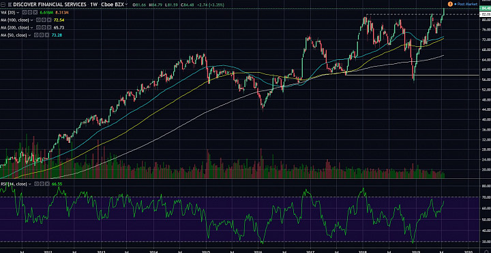Click the orange exclamation alert icon
Image resolution: width=491 pixels, height=253 pixels.
click(x=450, y=4)
